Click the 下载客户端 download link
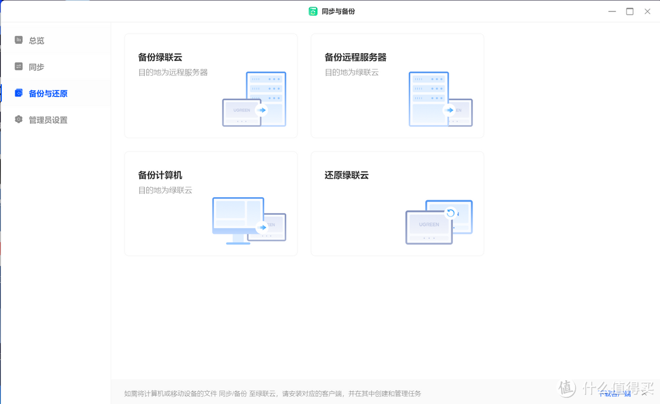Screen dimensions: 660x404 (614, 394)
